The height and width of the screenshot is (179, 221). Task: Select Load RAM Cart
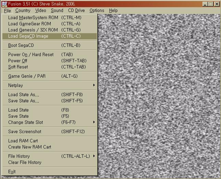pos(50,141)
